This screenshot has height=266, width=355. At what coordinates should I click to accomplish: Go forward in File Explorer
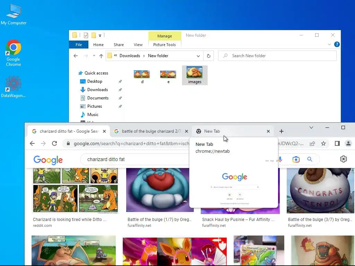coord(86,56)
